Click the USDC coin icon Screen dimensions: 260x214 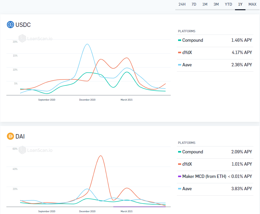pyautogui.click(x=10, y=25)
